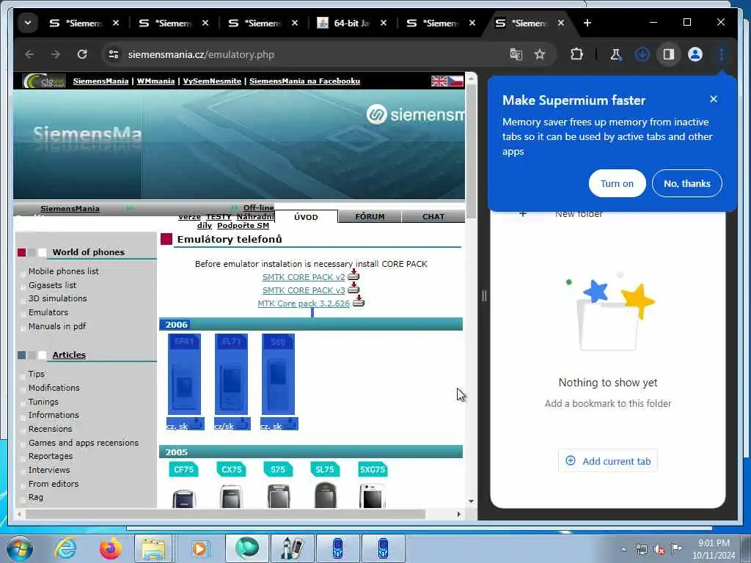
Task: Open Mobile phones list in sidebar
Action: point(64,271)
